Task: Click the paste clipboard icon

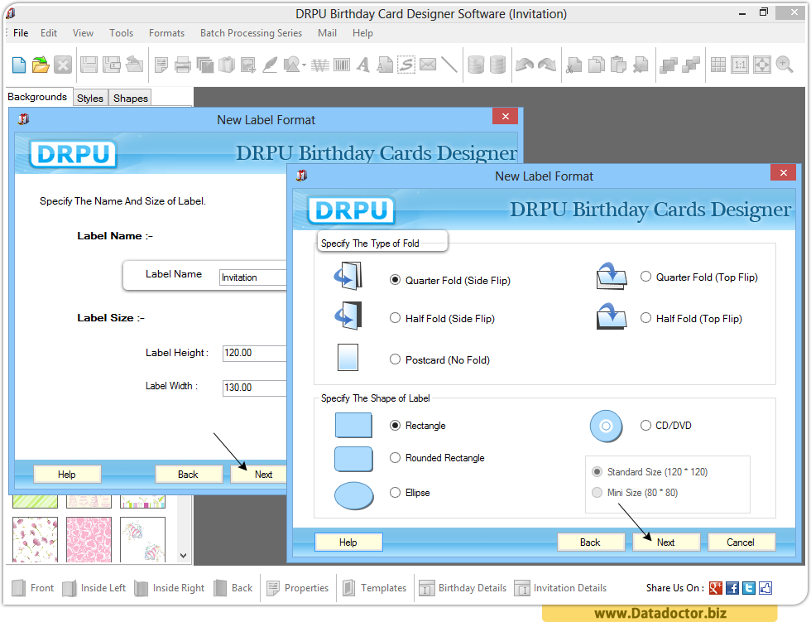Action: pos(619,65)
